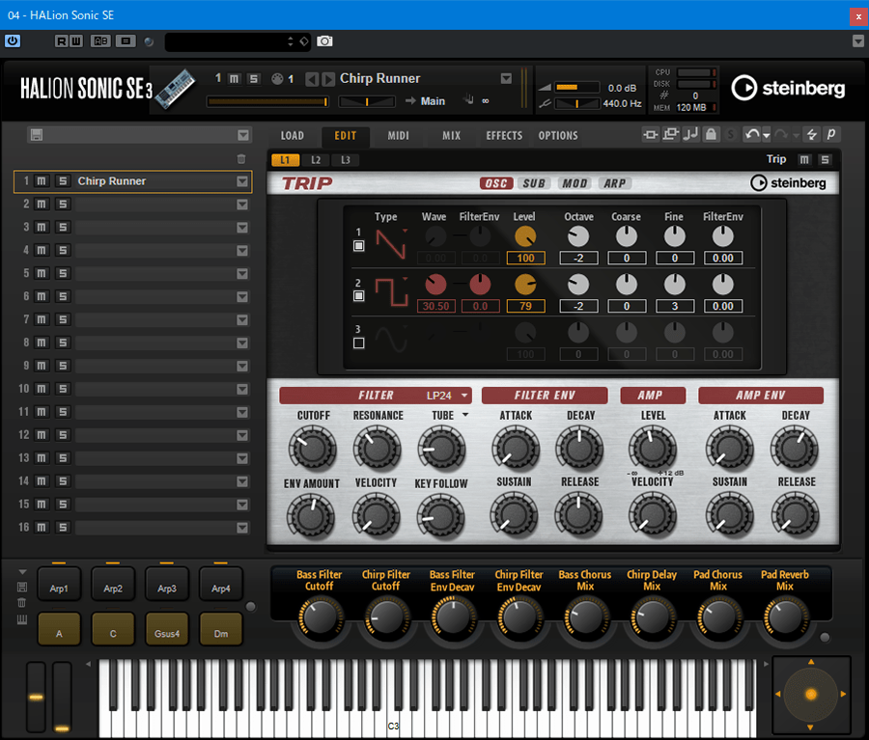Click the save pad icon beside trigger pads
869x740 pixels.
[x=22, y=588]
